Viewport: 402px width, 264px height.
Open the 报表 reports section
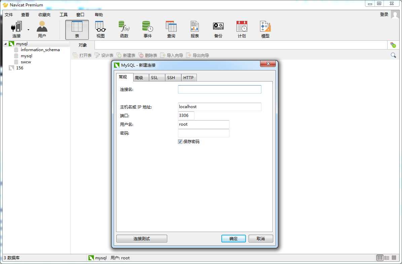[x=194, y=30]
